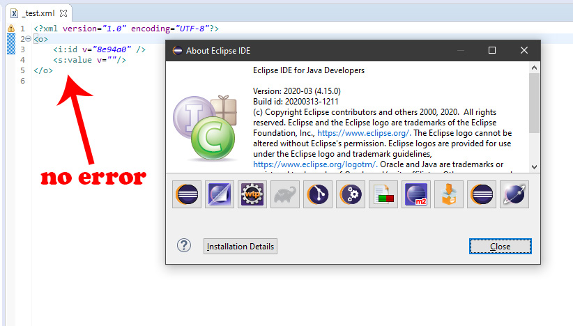Image resolution: width=573 pixels, height=326 pixels.
Task: Click line number 6 in the gutter
Action: [x=23, y=81]
